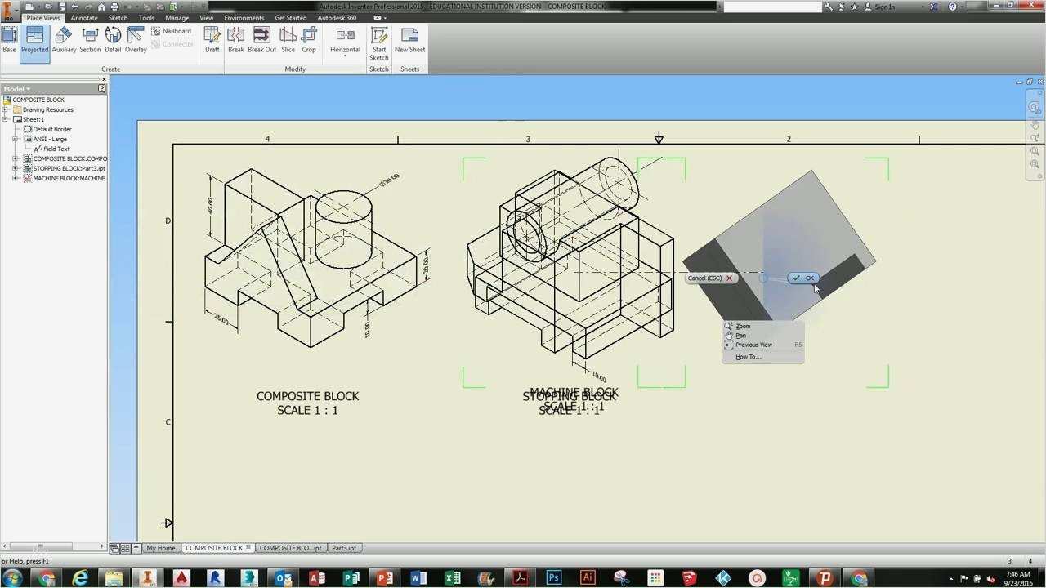Click Cancel (ESC) in the marking menu
Viewport: 1046px width, 588px height.
click(710, 278)
